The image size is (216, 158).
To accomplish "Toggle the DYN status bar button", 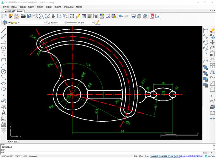I will [x=171, y=156].
